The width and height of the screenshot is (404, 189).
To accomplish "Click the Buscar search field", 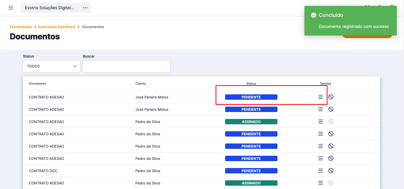I will [126, 66].
